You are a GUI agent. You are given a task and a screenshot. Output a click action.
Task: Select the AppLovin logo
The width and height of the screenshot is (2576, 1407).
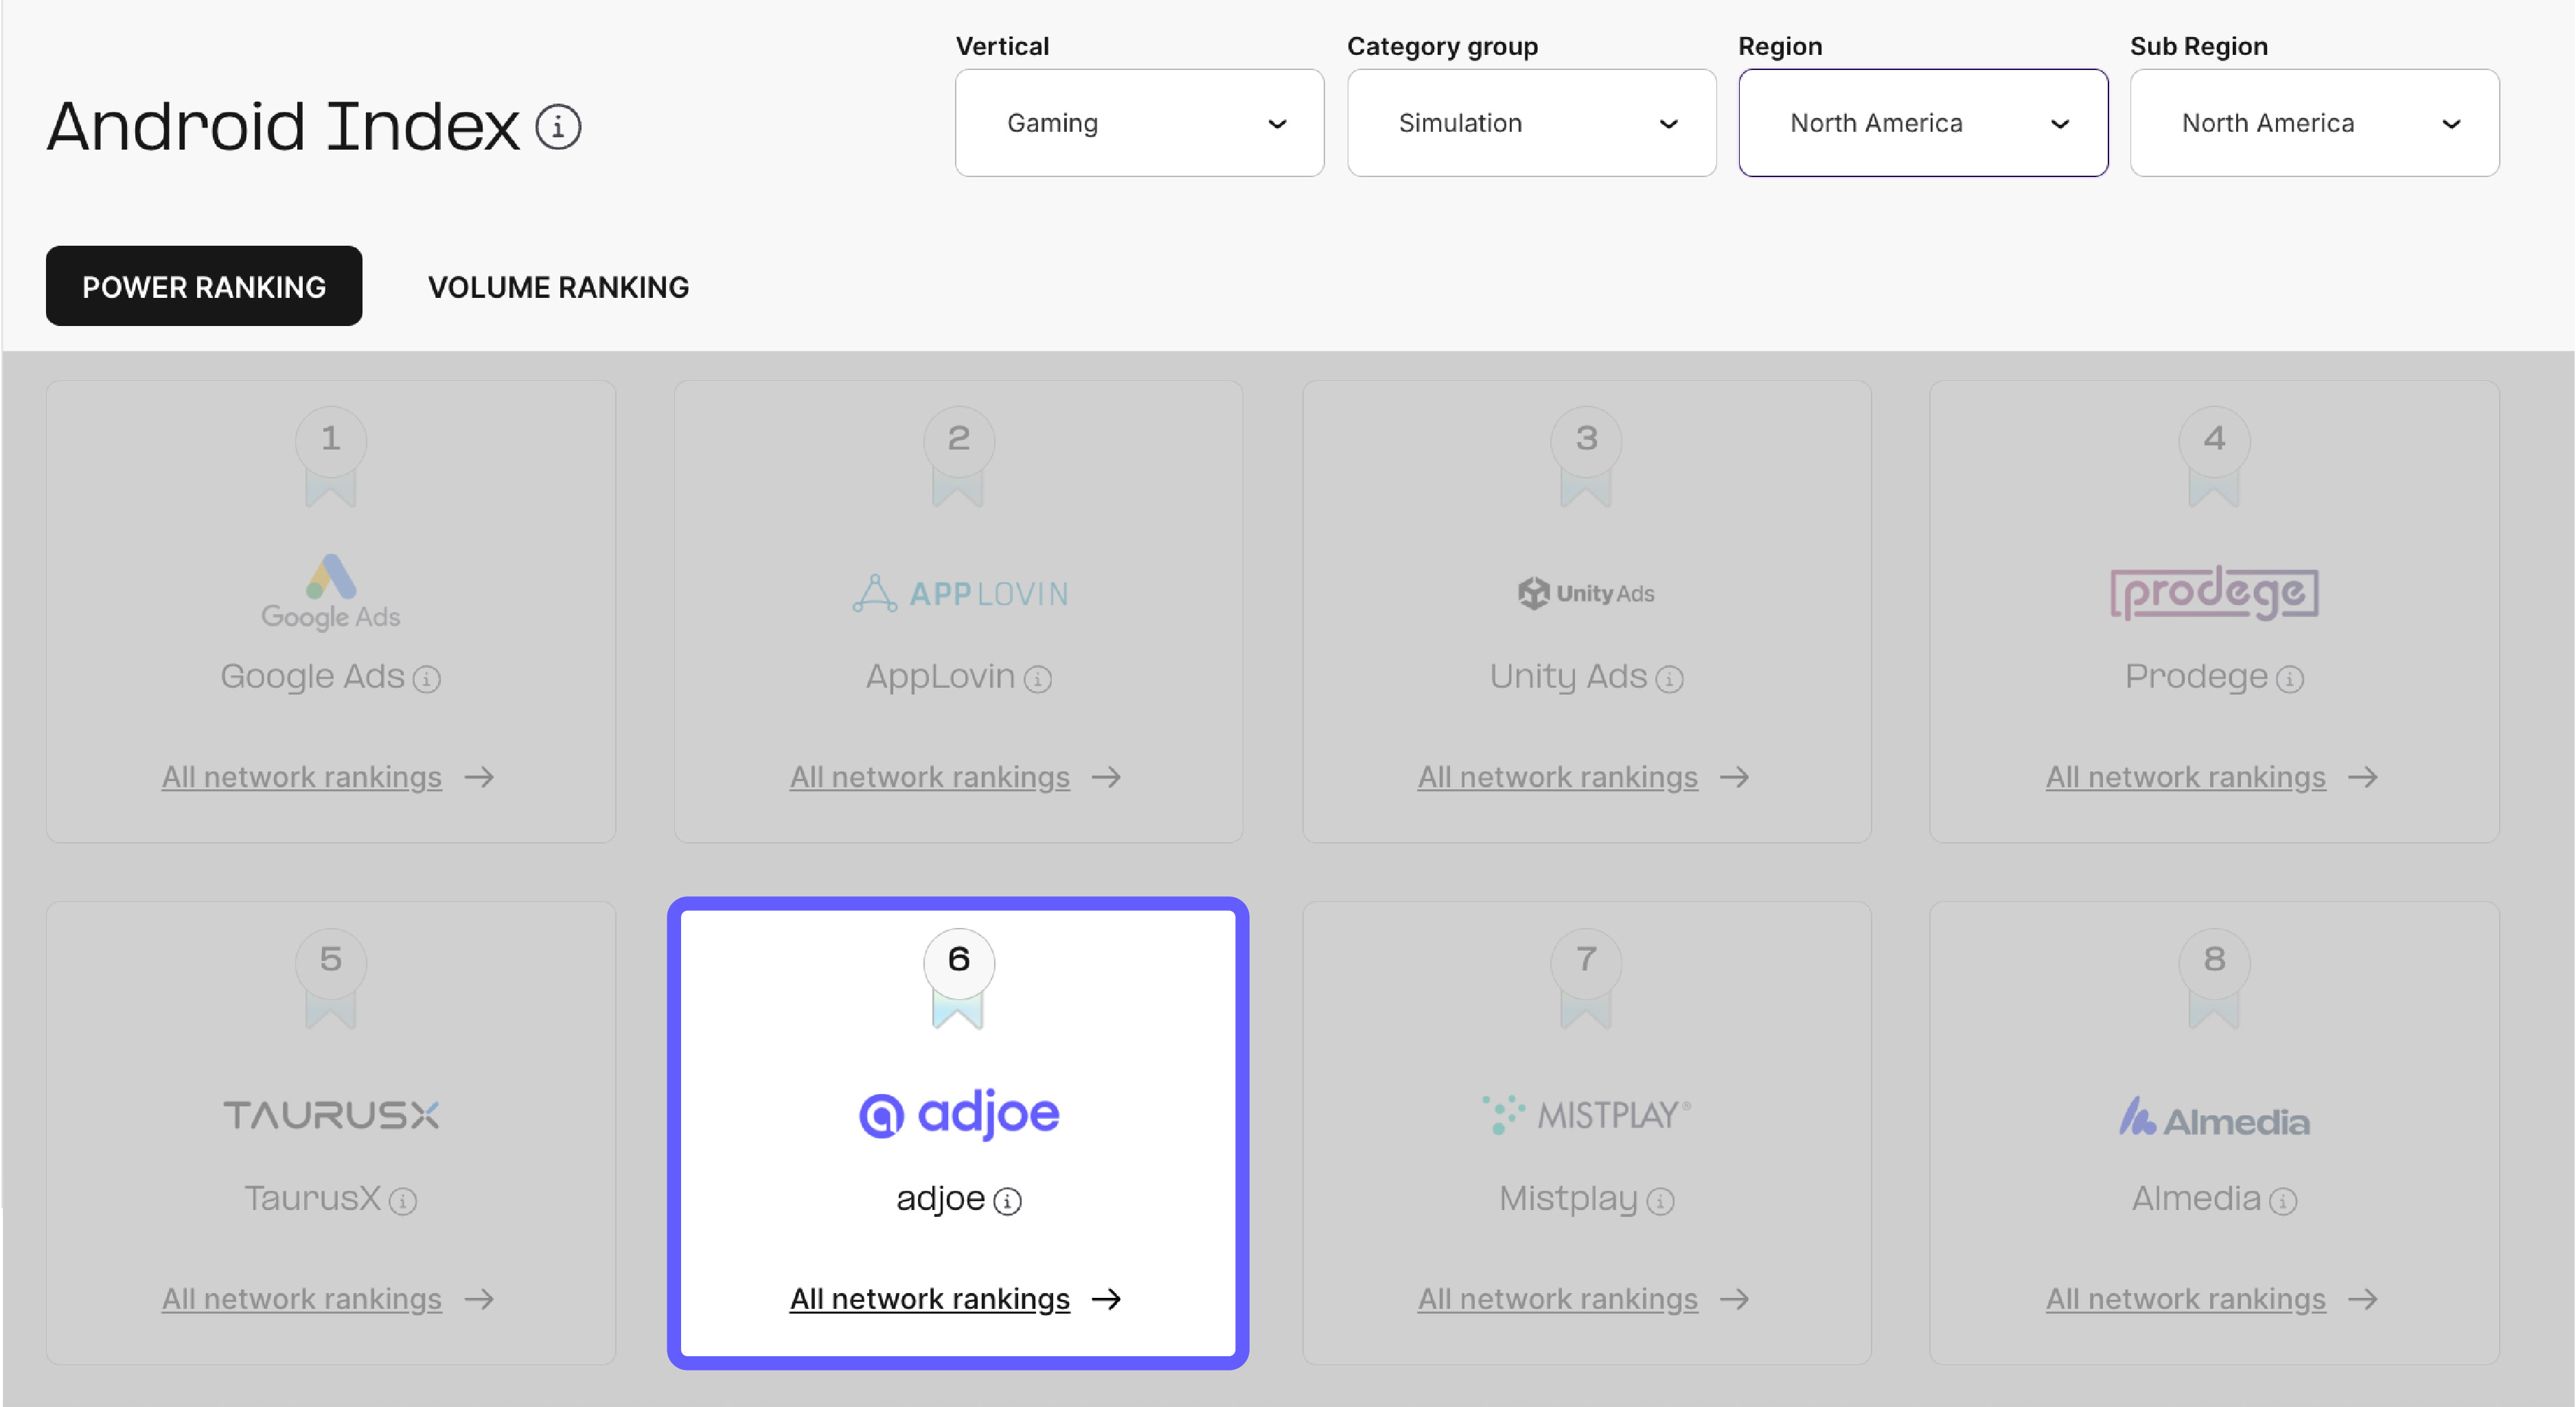pos(958,592)
